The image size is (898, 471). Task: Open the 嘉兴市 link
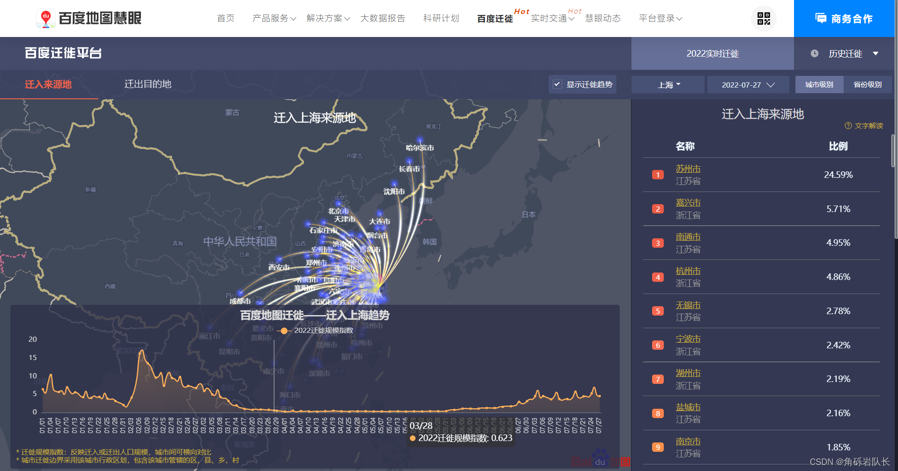tap(688, 203)
